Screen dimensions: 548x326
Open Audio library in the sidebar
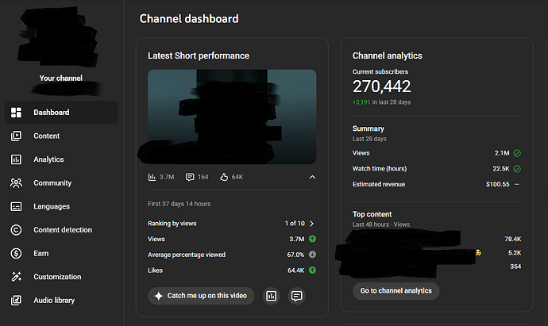point(61,300)
